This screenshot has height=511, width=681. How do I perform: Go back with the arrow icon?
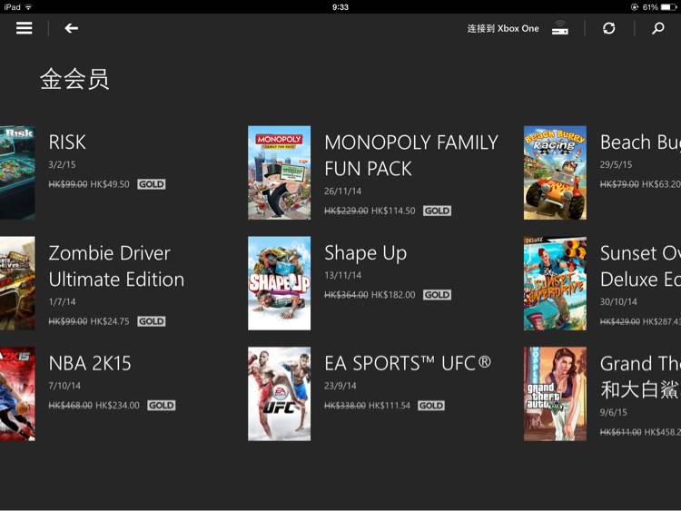tap(71, 28)
